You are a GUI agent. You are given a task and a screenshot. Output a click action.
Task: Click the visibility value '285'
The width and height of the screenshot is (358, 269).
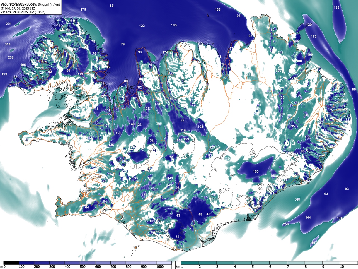278,81
